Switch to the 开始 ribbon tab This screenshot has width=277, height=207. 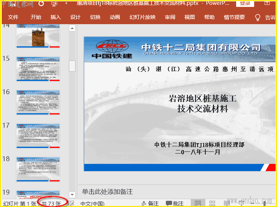pyautogui.click(x=36, y=17)
